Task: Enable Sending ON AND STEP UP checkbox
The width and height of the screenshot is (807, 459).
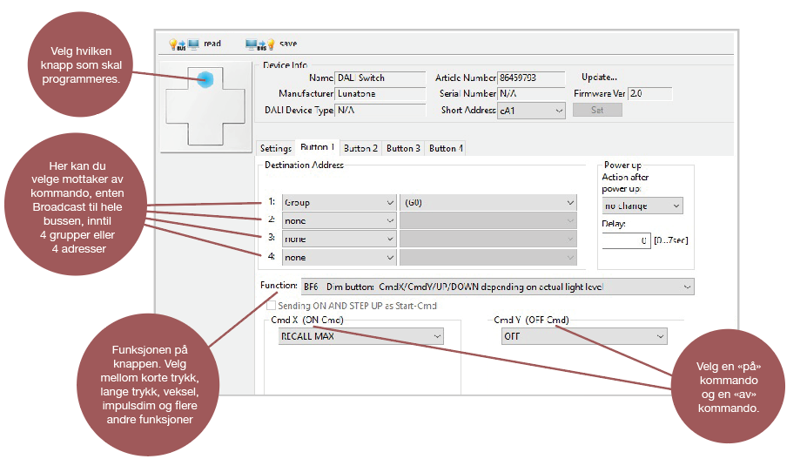Action: [x=272, y=306]
